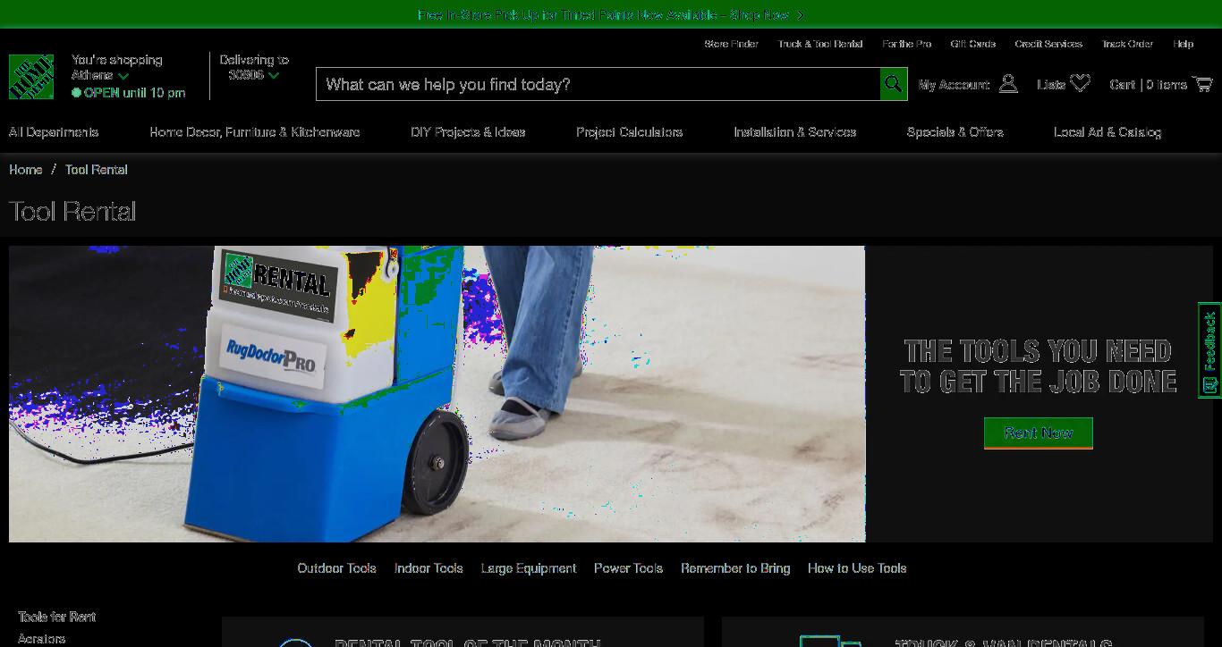This screenshot has width=1222, height=647.
Task: Click the Home breadcrumb link
Action: 26,170
